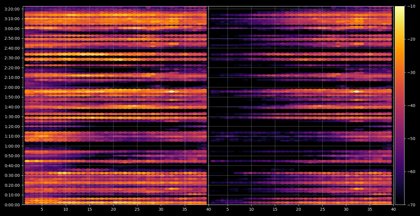The height and width of the screenshot is (216, 420).
Task: Click the 2:50:00 y-axis tick label
Action: (12, 38)
